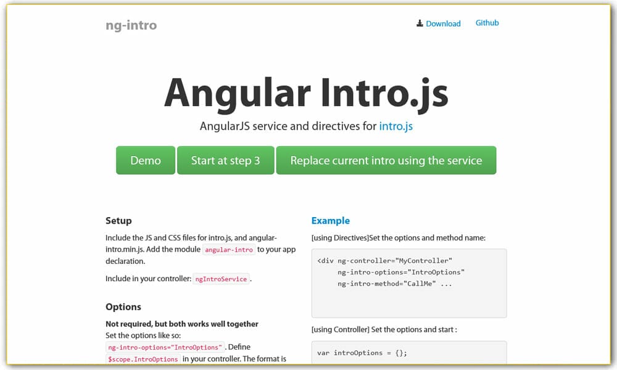This screenshot has height=370, width=617.
Task: Click the blue Example heading
Action: [x=330, y=220]
